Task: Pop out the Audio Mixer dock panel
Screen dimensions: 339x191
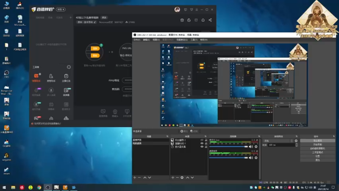Action: click(259, 136)
